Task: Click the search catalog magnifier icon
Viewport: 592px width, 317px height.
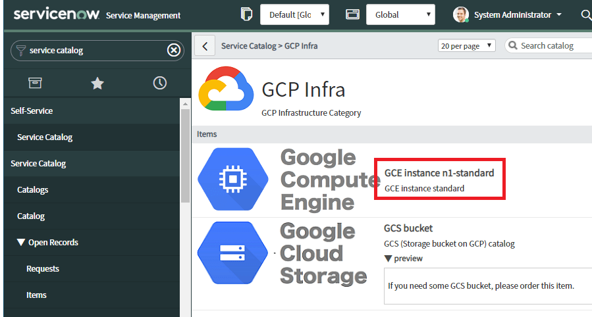Action: click(x=513, y=45)
